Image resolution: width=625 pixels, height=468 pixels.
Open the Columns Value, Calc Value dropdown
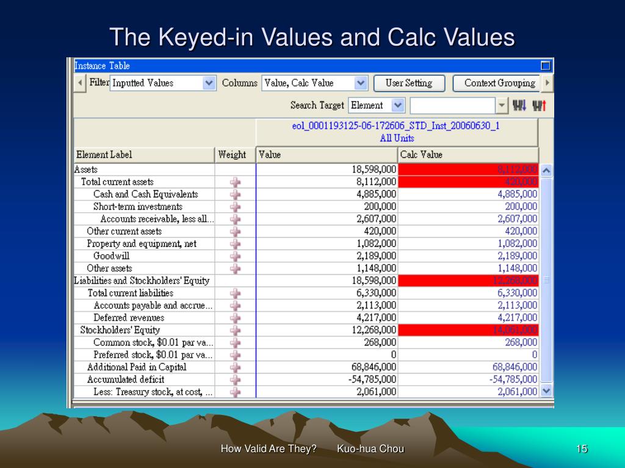pyautogui.click(x=361, y=83)
